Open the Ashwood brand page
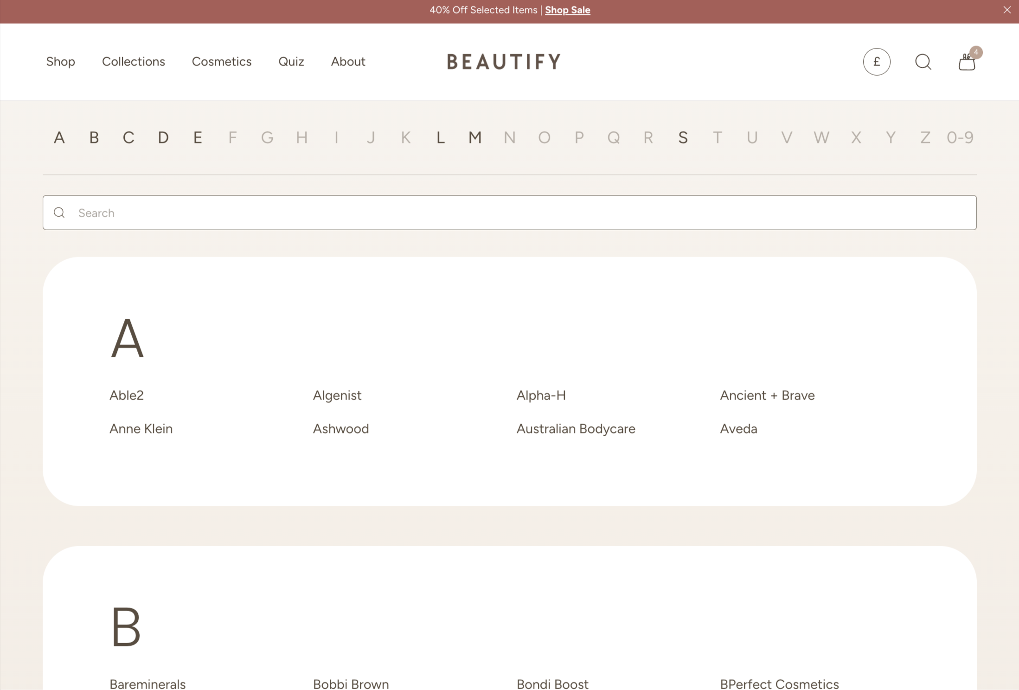The height and width of the screenshot is (690, 1019). pos(341,429)
